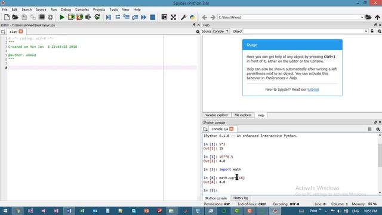Open the Tools menu

pos(113,10)
